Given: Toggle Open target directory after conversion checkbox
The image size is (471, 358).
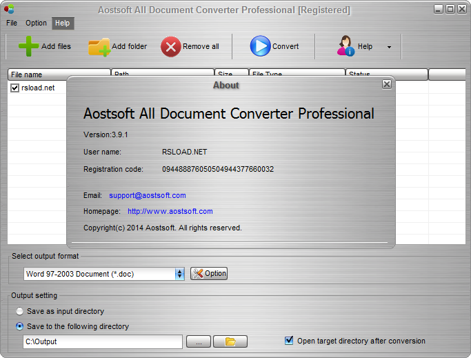Looking at the screenshot, I should coord(289,341).
